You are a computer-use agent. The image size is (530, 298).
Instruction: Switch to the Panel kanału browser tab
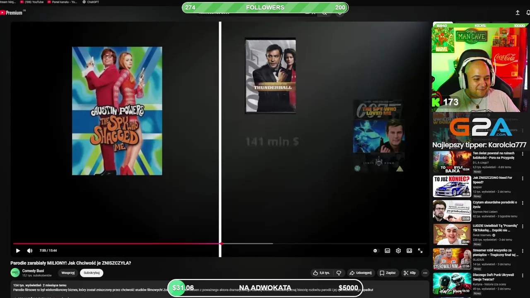62,2
